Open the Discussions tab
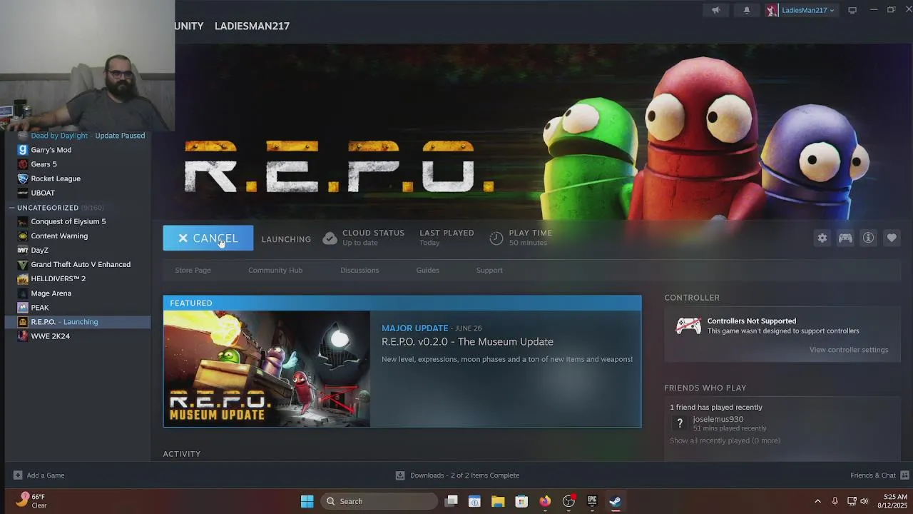The width and height of the screenshot is (913, 514). (359, 270)
